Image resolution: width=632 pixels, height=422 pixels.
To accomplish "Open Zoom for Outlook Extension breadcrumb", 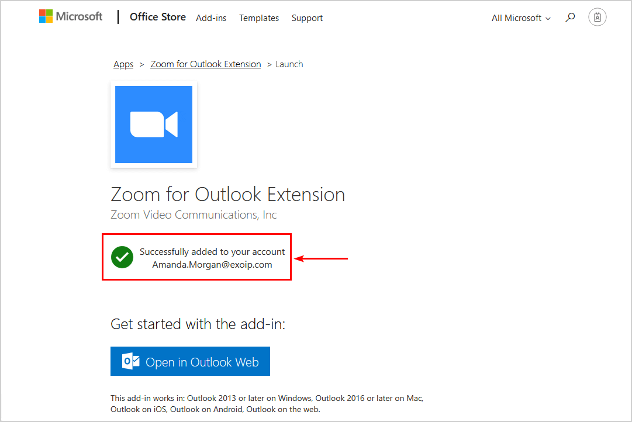I will [x=206, y=64].
